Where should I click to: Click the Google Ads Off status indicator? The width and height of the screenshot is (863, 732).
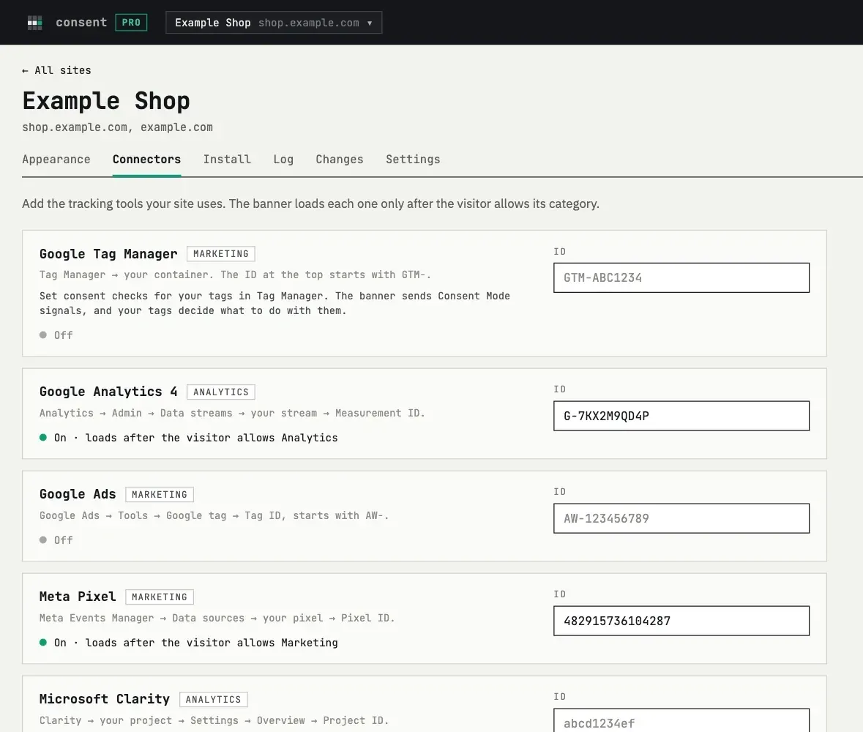(x=43, y=539)
